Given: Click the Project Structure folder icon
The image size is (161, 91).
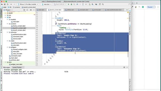Looking at the screenshot, I should tap(96, 4).
